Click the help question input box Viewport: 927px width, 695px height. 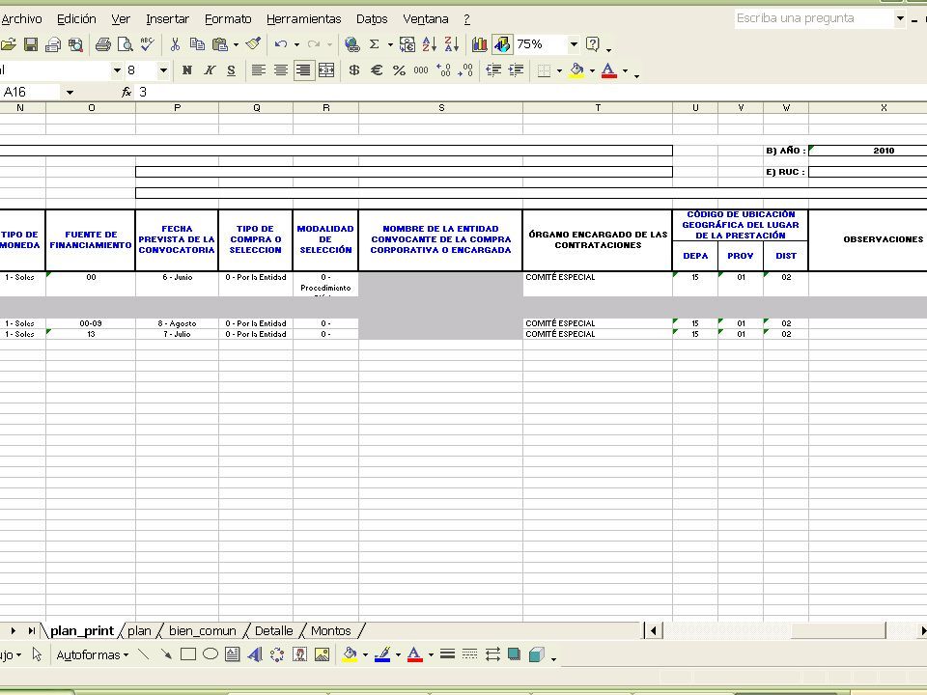[x=814, y=18]
